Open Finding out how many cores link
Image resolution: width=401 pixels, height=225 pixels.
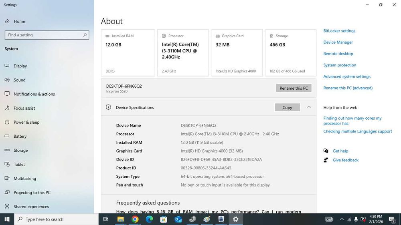[x=352, y=121]
